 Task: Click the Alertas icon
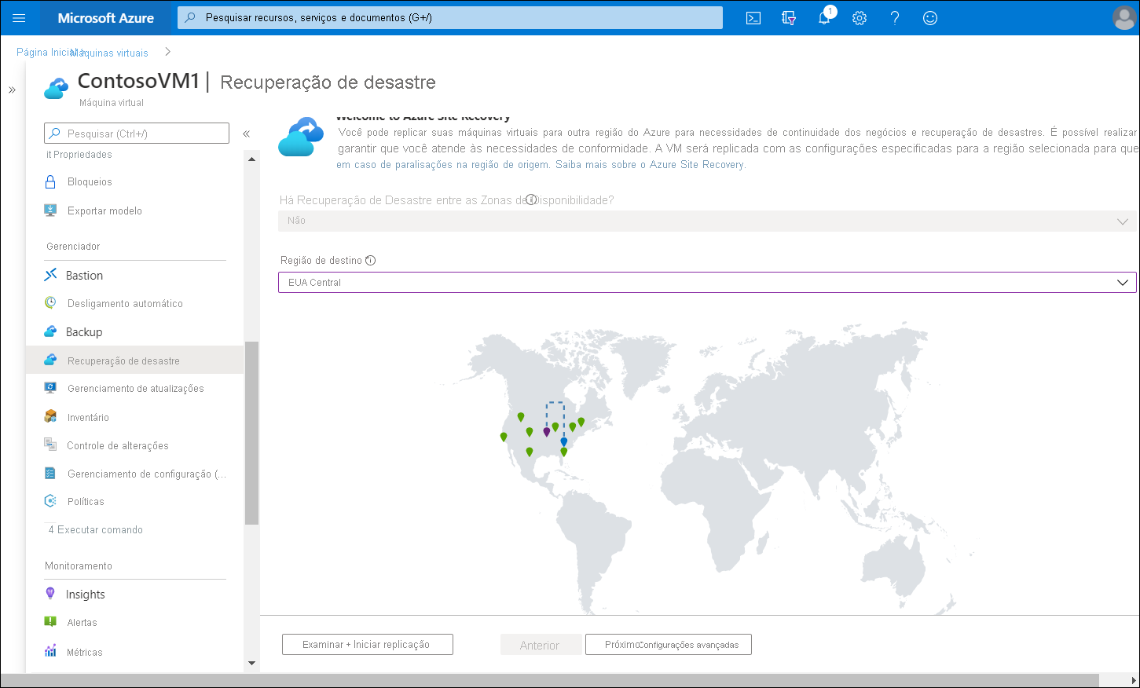pos(50,622)
